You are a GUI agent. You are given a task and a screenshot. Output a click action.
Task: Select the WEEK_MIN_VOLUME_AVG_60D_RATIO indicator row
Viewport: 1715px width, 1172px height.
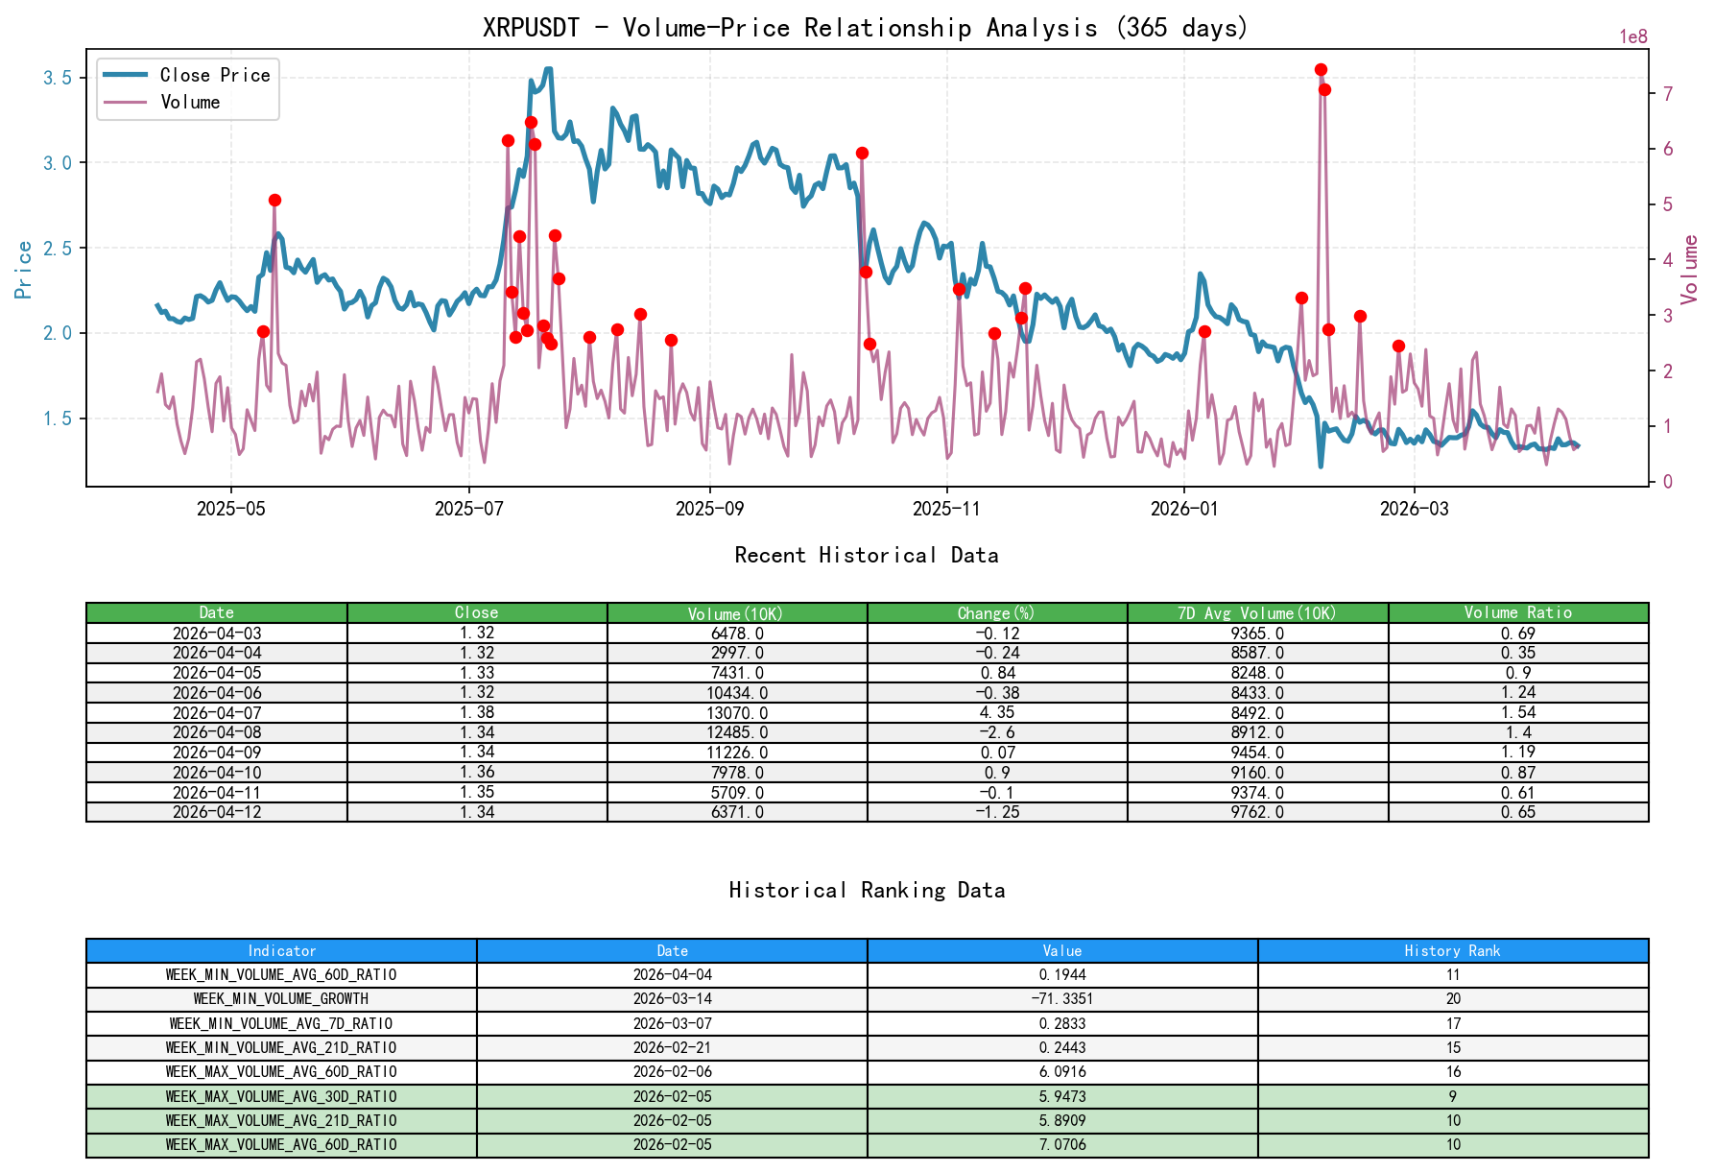tap(867, 975)
